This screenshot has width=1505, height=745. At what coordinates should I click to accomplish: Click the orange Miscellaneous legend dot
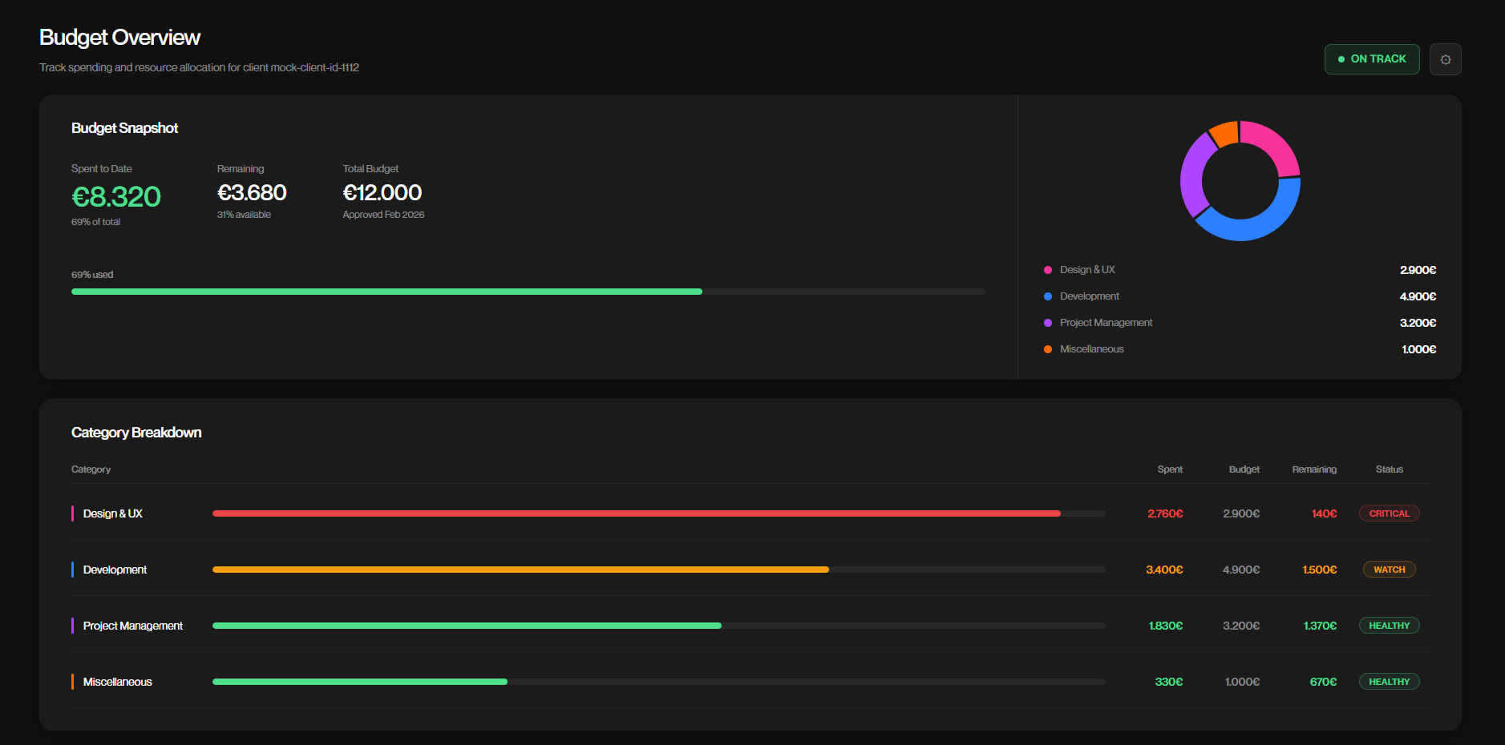(x=1047, y=349)
